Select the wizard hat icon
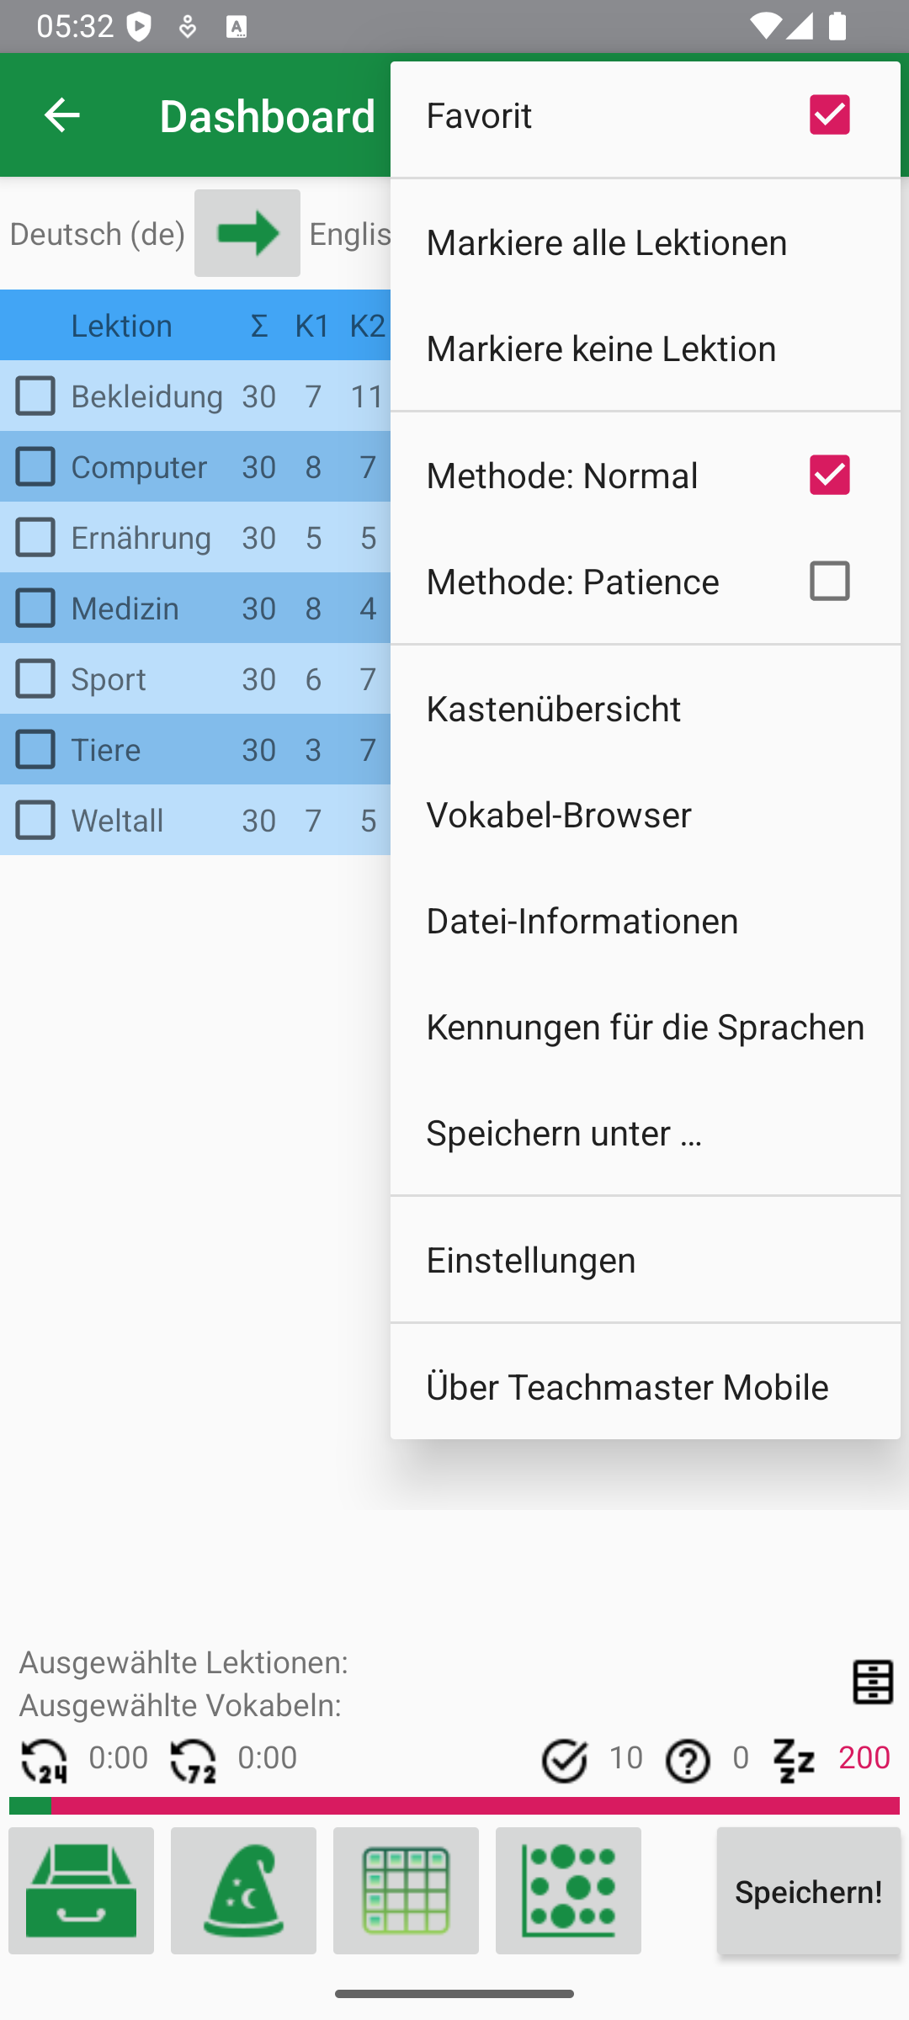 tap(243, 1890)
